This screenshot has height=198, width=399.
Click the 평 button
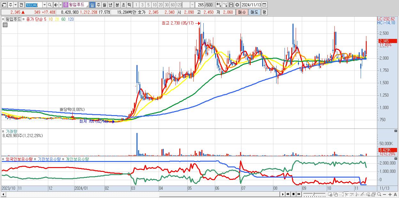[264, 12]
